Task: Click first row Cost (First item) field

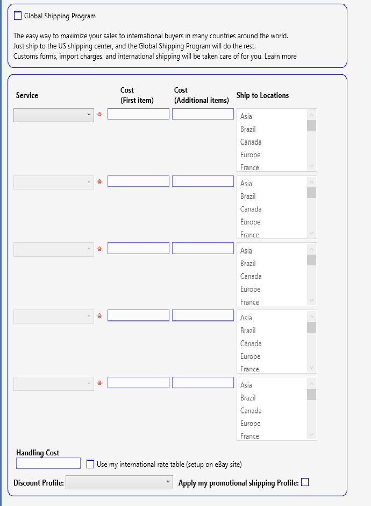Action: click(138, 114)
